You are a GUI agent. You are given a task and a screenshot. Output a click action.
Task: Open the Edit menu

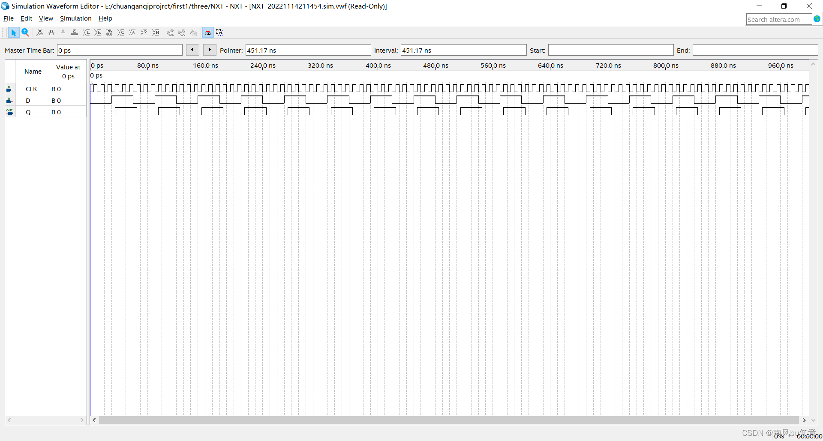(x=26, y=18)
